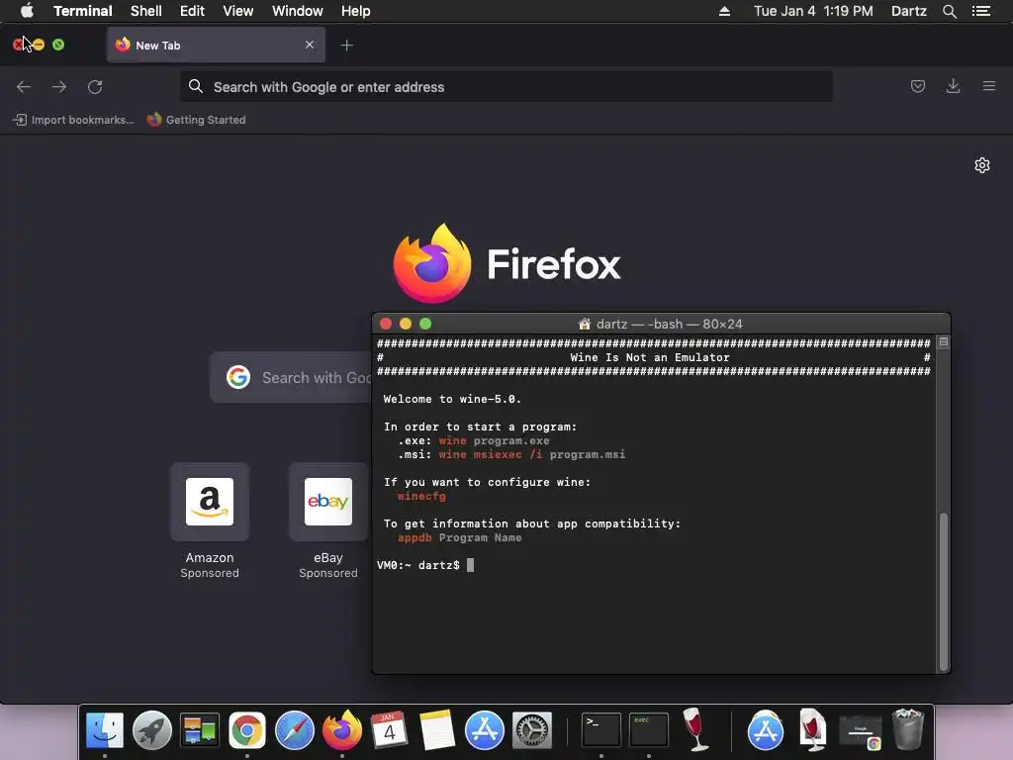Open the Shell menu
The height and width of the screenshot is (760, 1013).
click(146, 11)
